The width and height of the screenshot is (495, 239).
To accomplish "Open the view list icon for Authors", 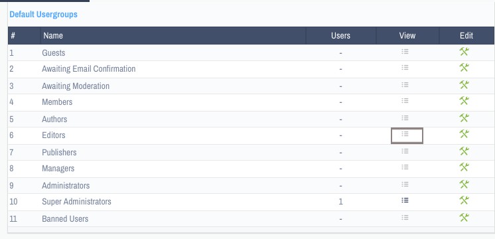I will pos(405,118).
